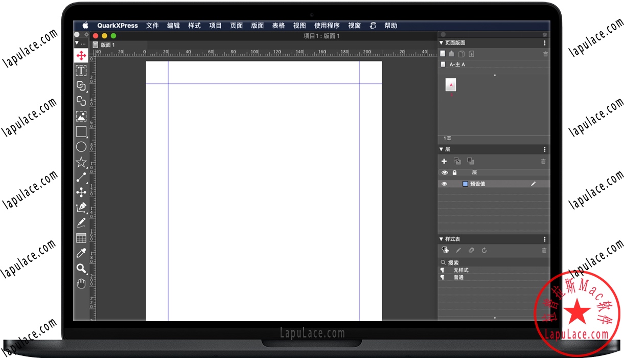The image size is (624, 358).
Task: Select the Table tool
Action: coord(81,237)
